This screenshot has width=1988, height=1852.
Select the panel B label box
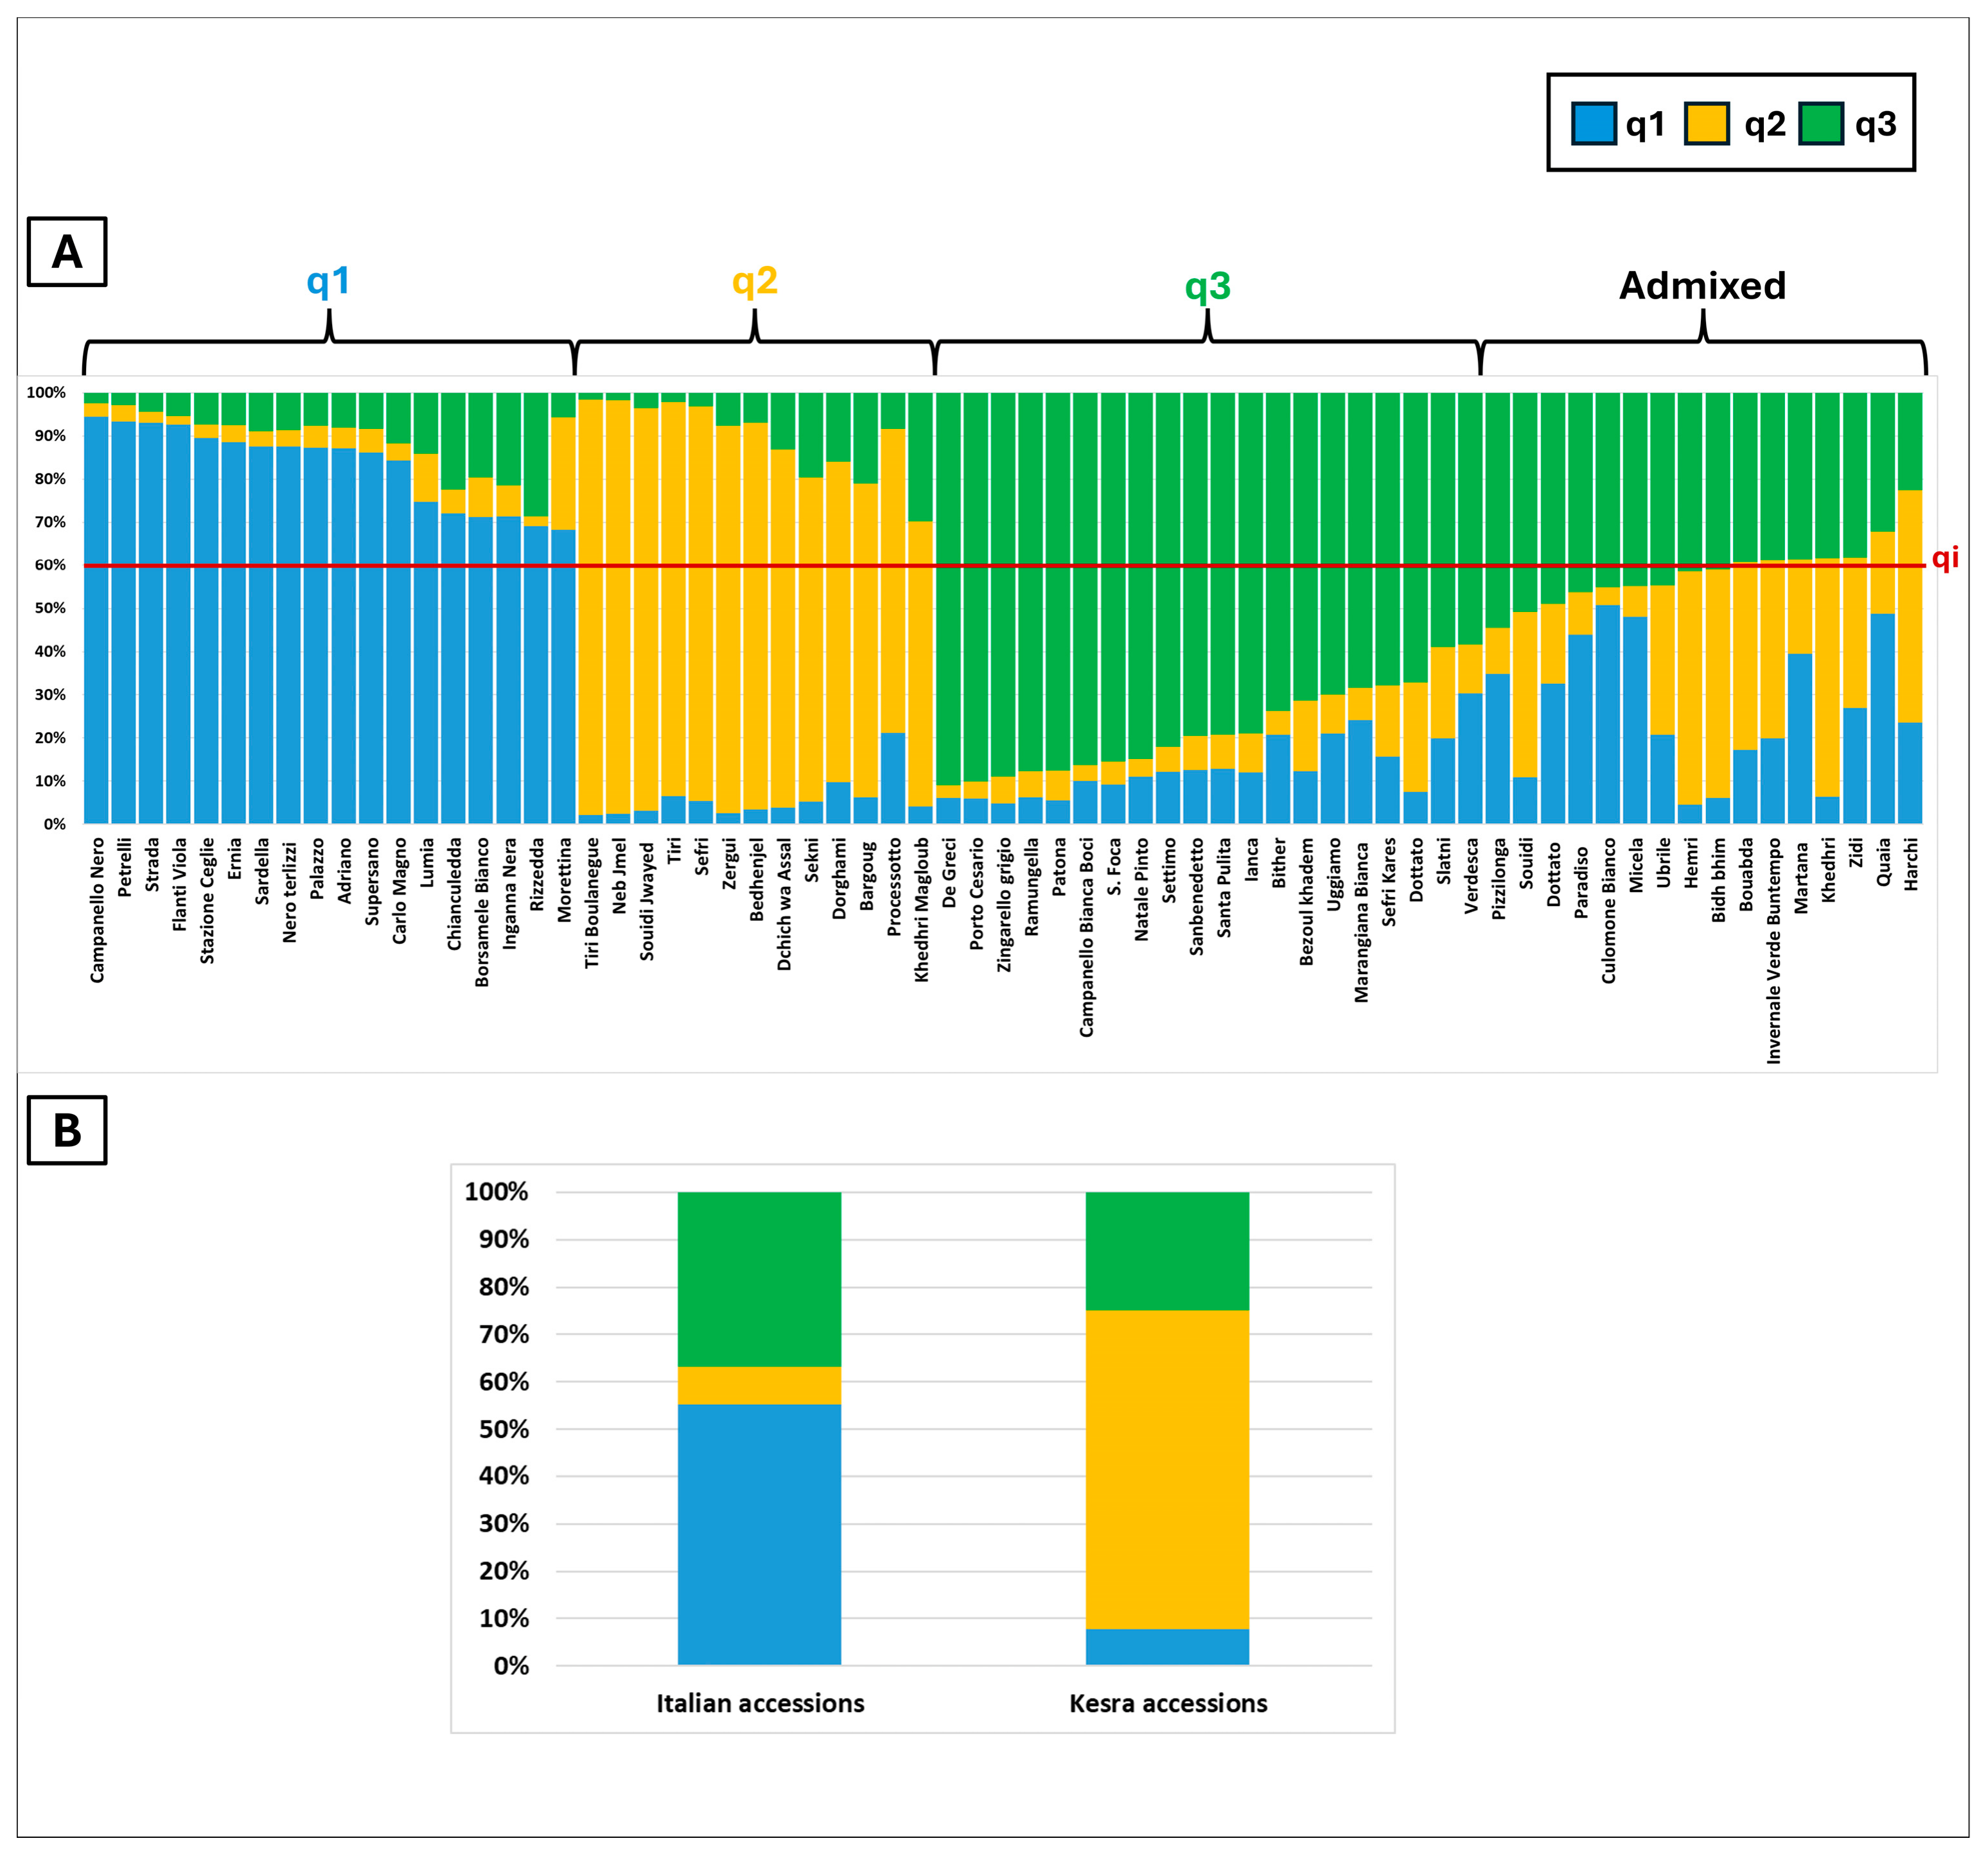[x=67, y=1130]
